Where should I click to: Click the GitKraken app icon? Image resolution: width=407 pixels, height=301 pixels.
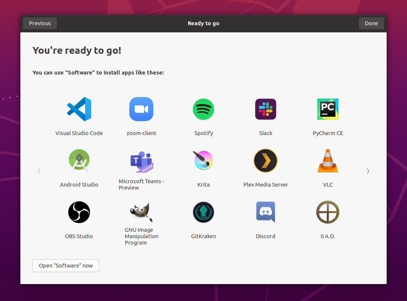tap(203, 212)
